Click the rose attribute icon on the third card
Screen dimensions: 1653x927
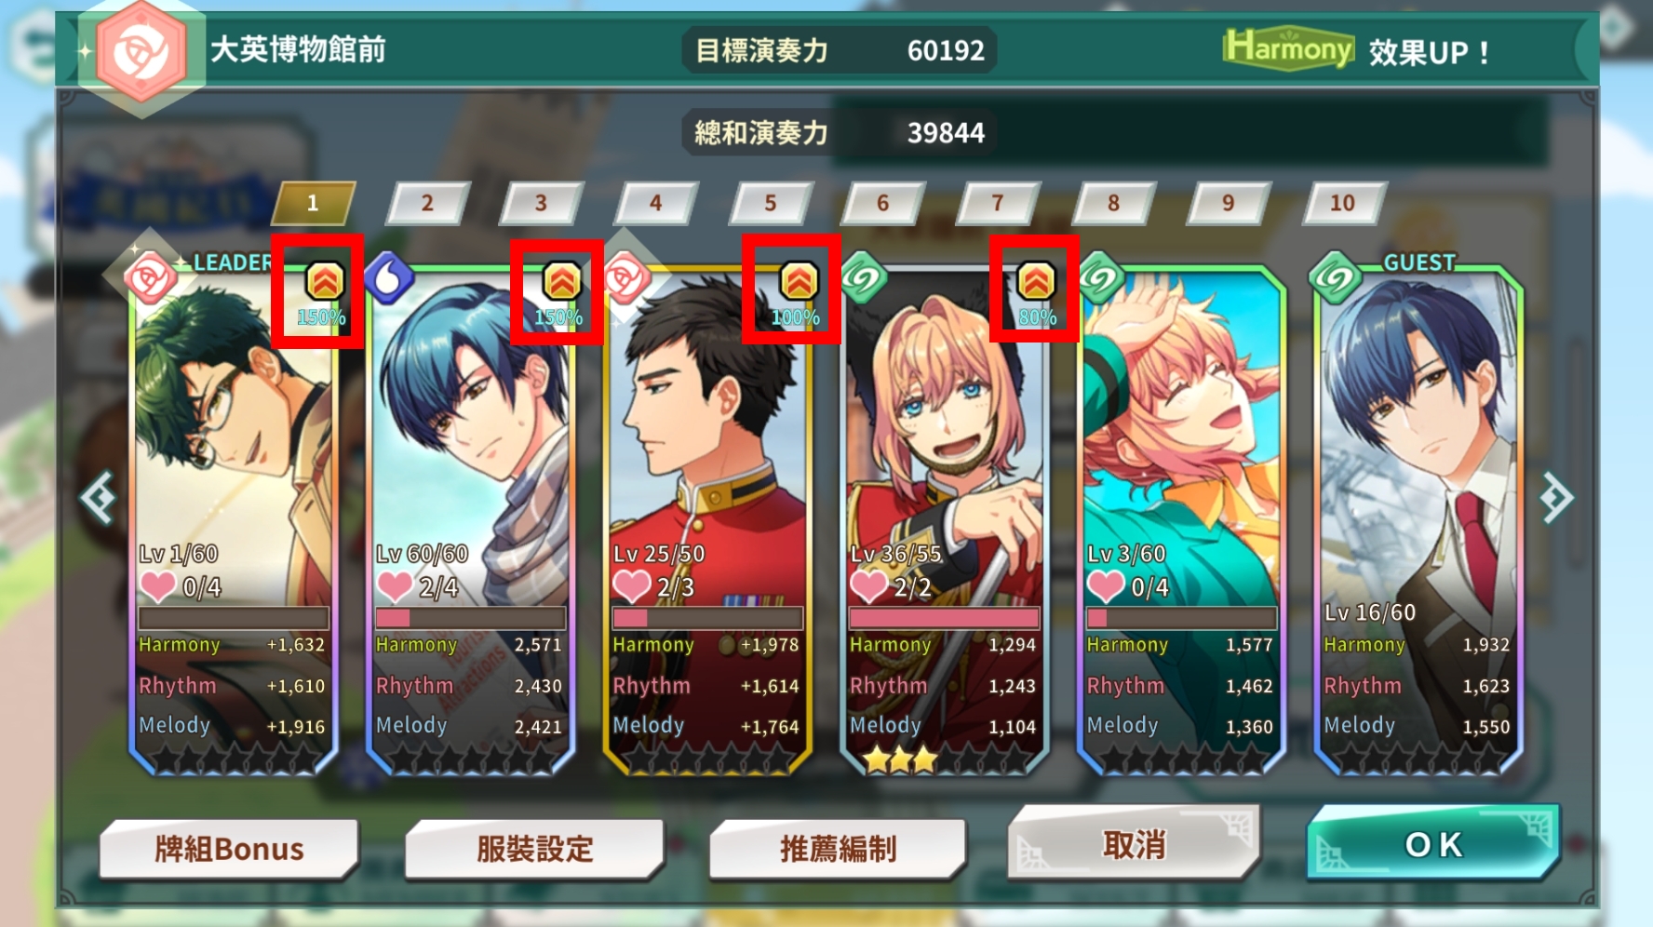pos(625,278)
